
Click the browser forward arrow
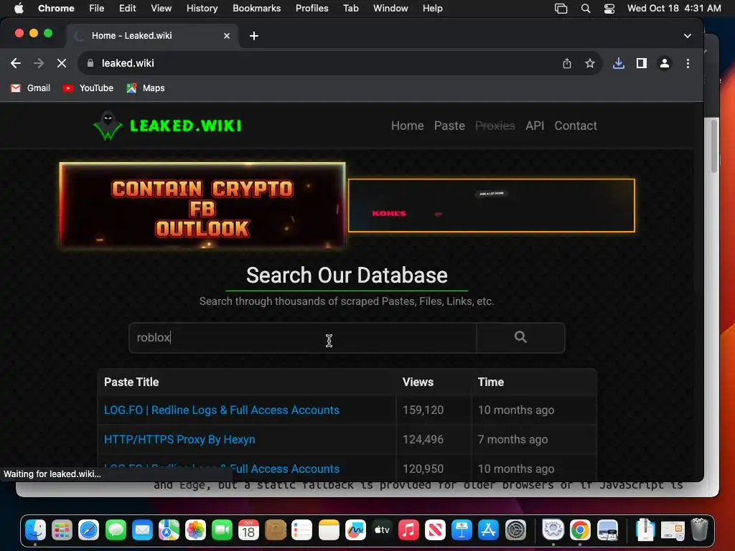(x=39, y=63)
